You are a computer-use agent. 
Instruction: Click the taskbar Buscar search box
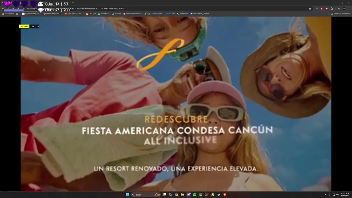pos(146,195)
